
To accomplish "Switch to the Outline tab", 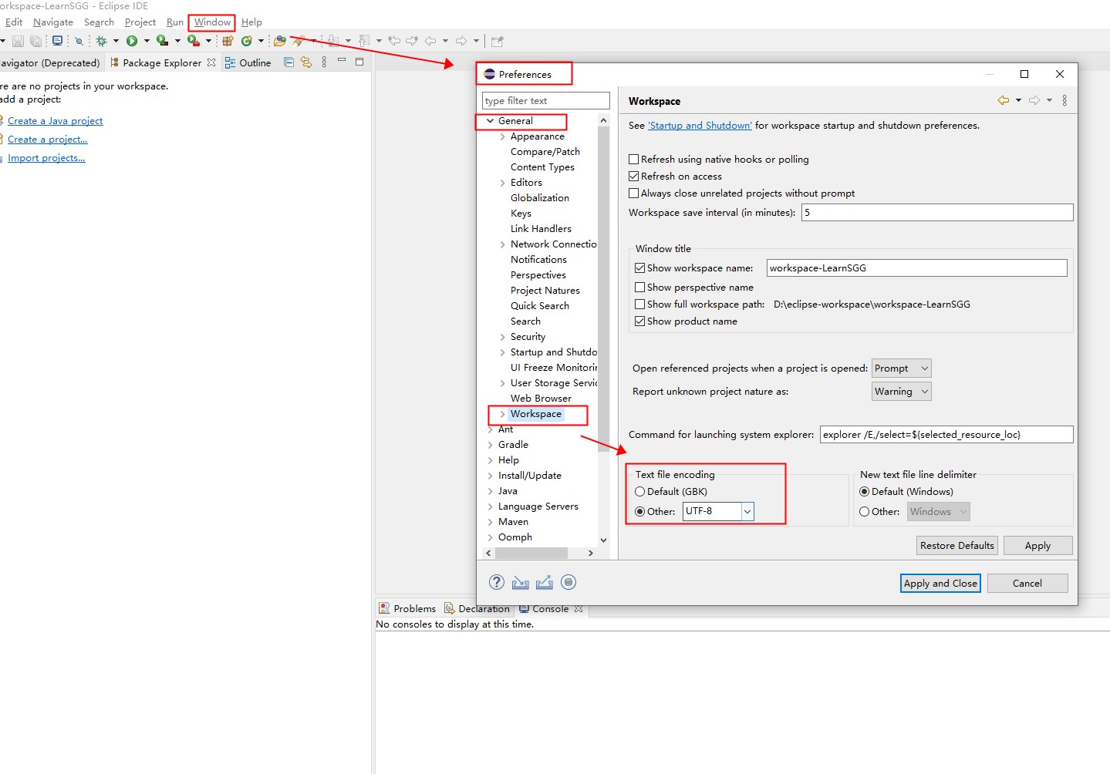I will (248, 62).
